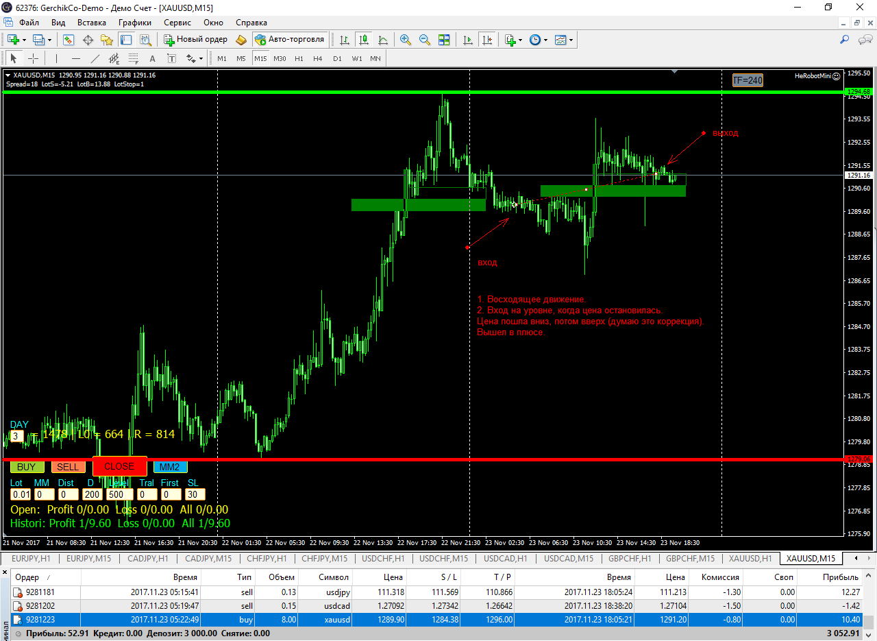Open a new chart via toolbar icon

[12, 40]
